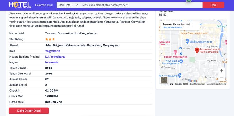Viewport: 234px width, 116px height.
Task: Zoom in on the map with plus
Action: tap(222, 71)
